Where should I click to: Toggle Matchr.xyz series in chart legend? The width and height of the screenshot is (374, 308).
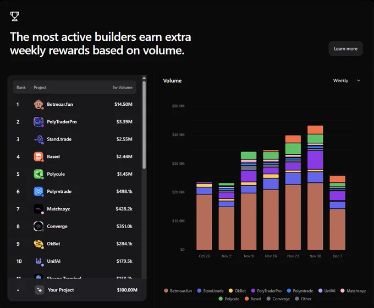tap(353, 291)
